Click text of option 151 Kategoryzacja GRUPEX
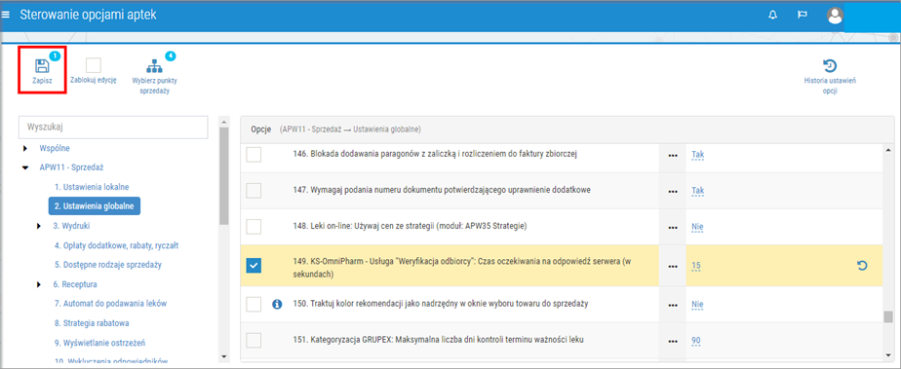This screenshot has height=369, width=901. point(438,340)
